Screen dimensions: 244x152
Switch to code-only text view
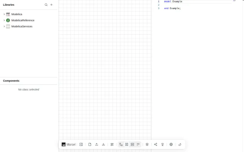point(138,144)
